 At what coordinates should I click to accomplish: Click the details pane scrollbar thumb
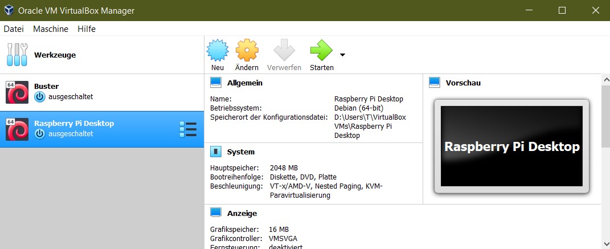pos(605,117)
